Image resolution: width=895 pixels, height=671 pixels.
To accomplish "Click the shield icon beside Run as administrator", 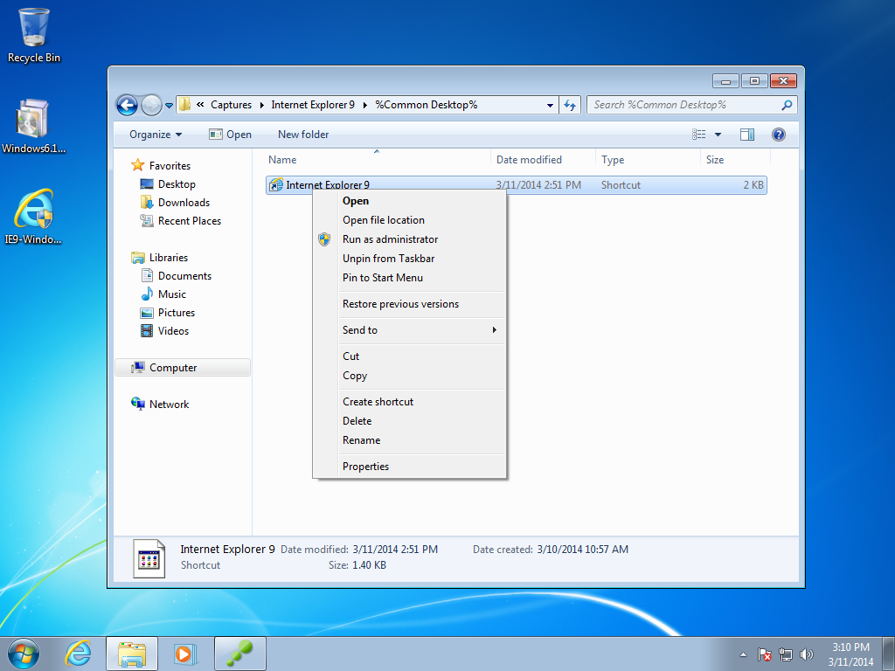I will 324,239.
